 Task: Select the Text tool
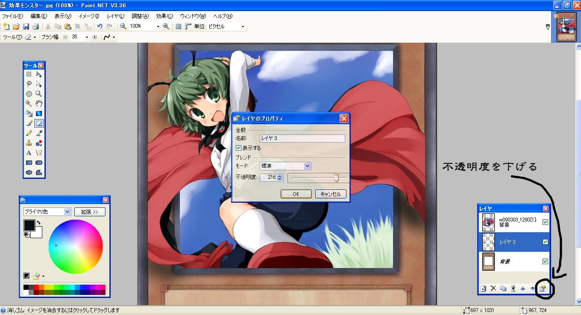[x=29, y=153]
